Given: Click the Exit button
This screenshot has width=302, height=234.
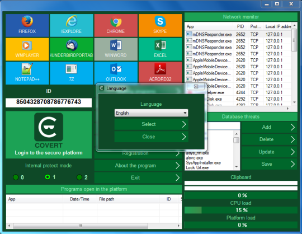Looking at the screenshot, I should 138,177.
